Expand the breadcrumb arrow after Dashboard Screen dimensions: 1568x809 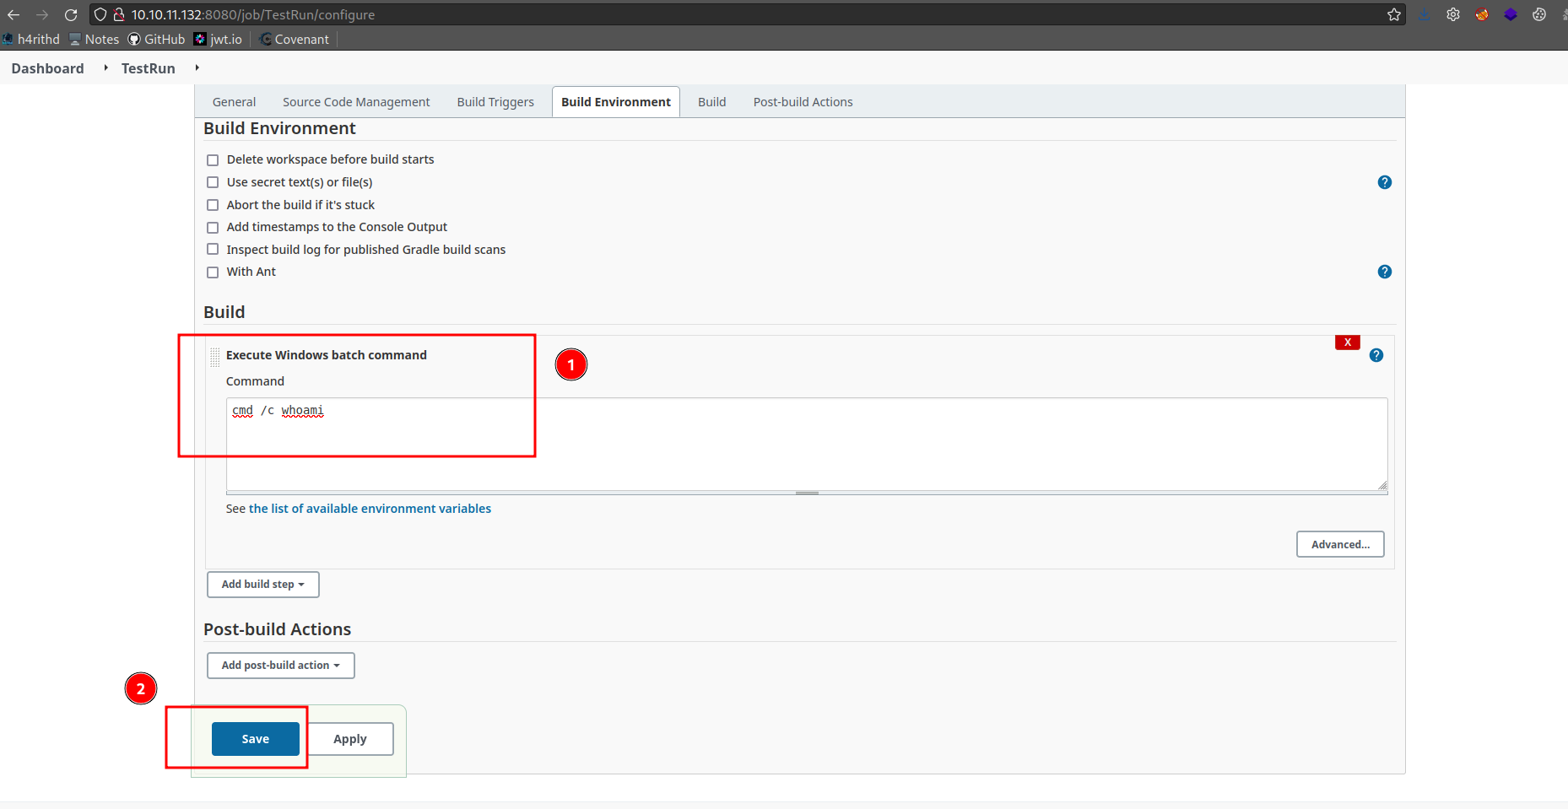click(x=105, y=67)
